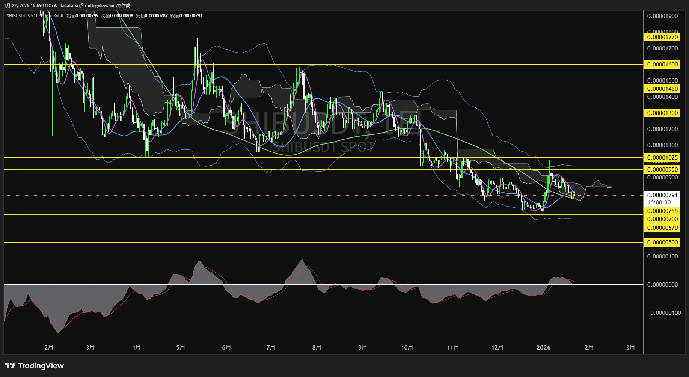
Task: Click the 高値 high price value in header
Action: click(121, 16)
